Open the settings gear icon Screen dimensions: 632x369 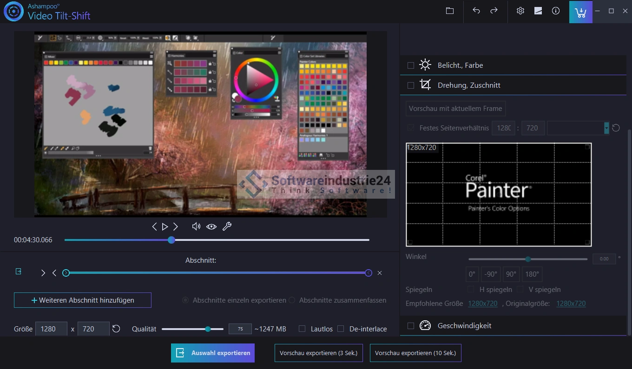tap(520, 11)
